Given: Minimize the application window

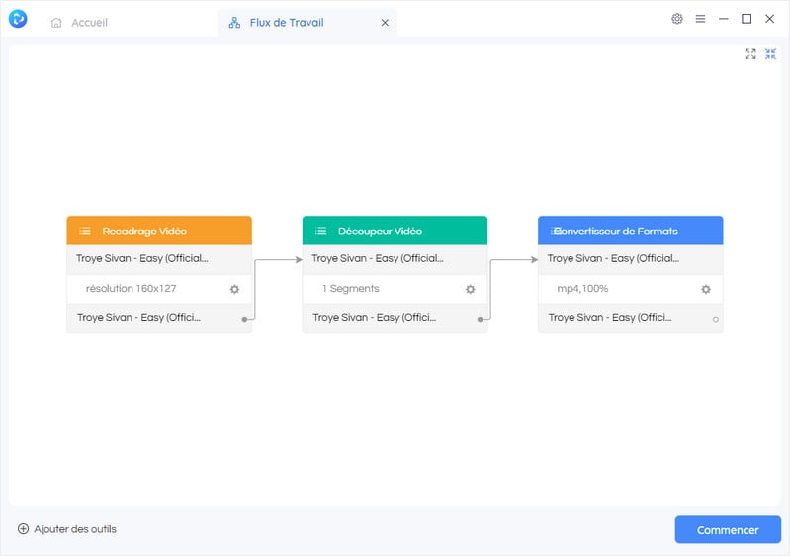Looking at the screenshot, I should (724, 19).
